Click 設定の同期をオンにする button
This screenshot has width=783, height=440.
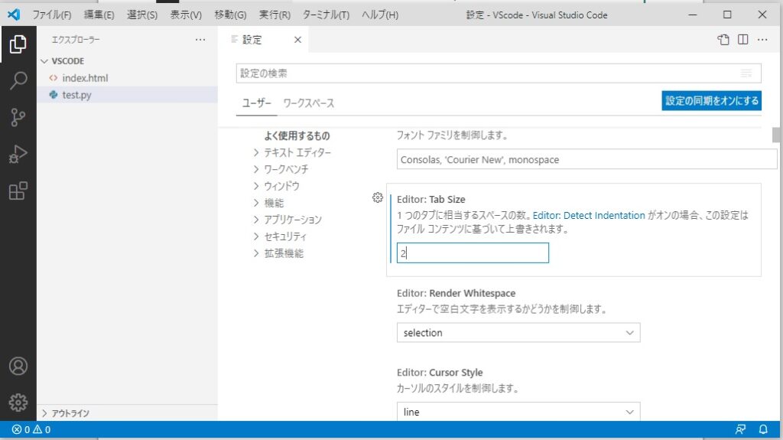pos(712,100)
